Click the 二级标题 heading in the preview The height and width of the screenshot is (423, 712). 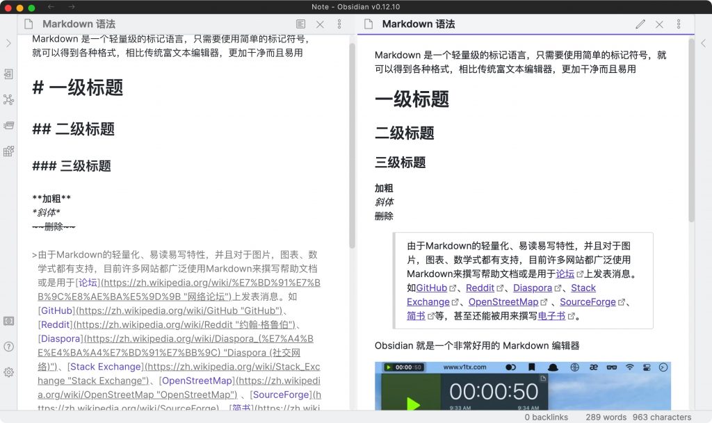click(405, 133)
